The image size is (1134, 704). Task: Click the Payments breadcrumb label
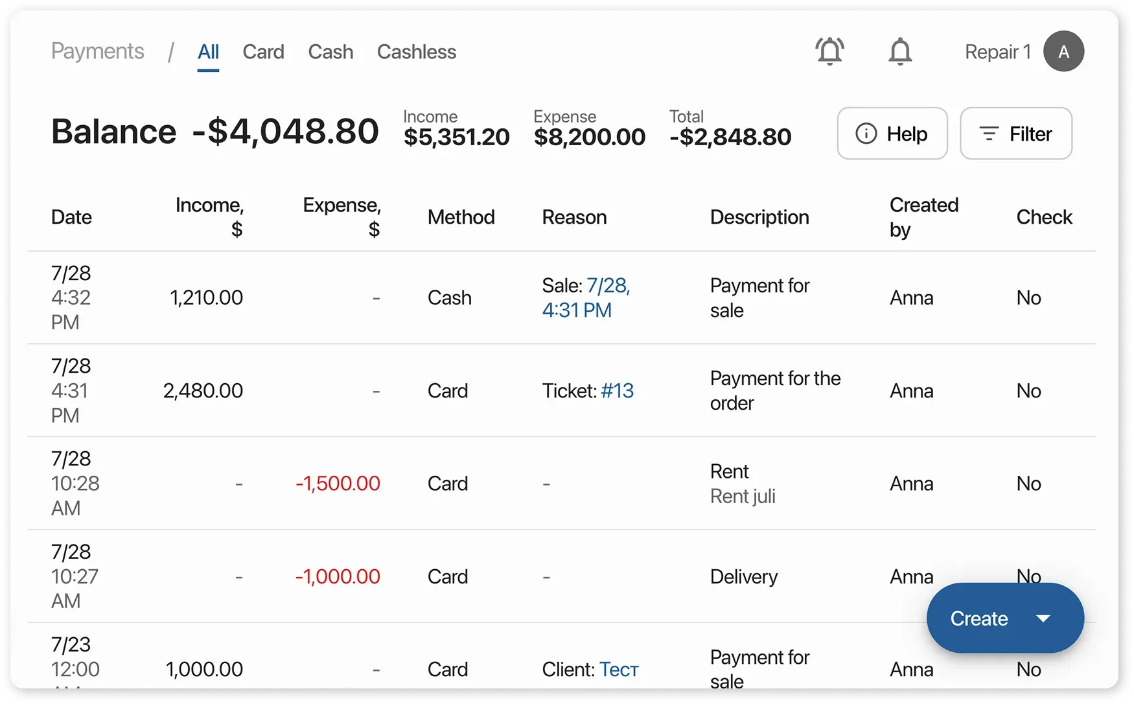pyautogui.click(x=97, y=51)
